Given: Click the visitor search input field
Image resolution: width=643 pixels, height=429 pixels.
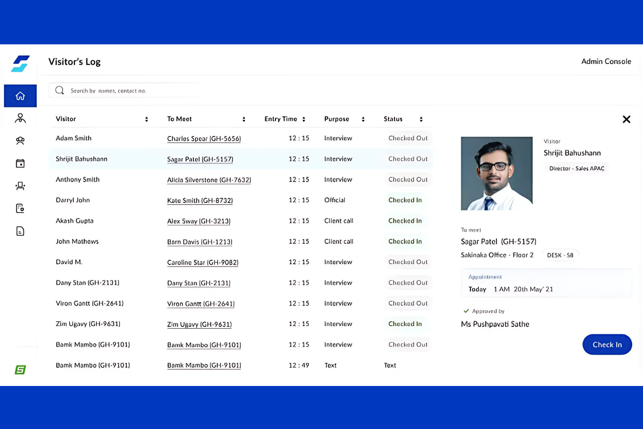Looking at the screenshot, I should click(x=130, y=91).
